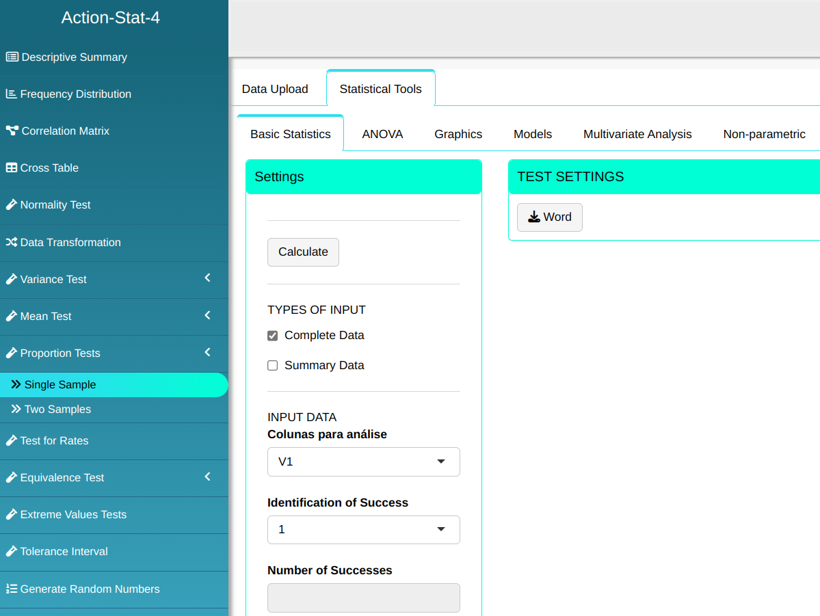Screen dimensions: 820x616
Task: Collapse the Proportion Tests chevron
Action: (x=208, y=353)
